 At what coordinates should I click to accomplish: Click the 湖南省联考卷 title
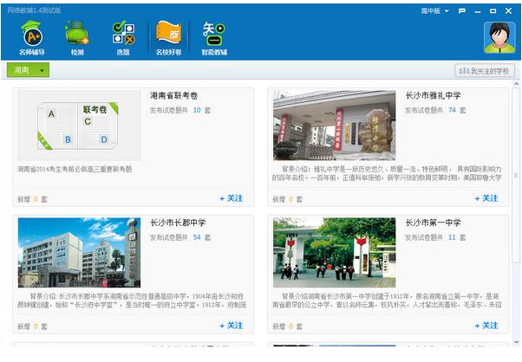click(x=173, y=96)
